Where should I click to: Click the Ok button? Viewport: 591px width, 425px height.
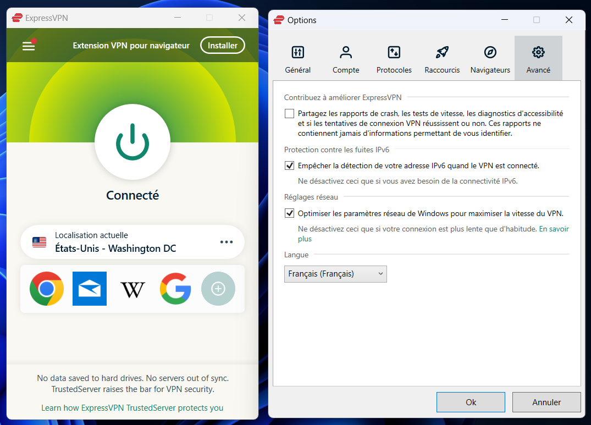tap(471, 402)
